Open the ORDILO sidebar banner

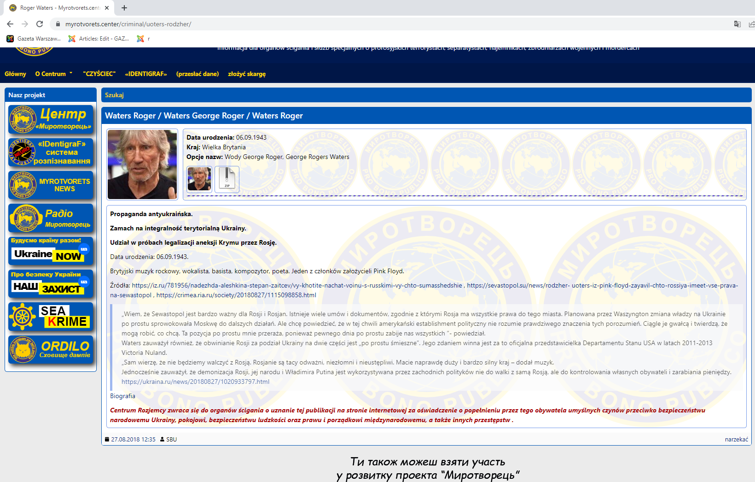coord(51,349)
